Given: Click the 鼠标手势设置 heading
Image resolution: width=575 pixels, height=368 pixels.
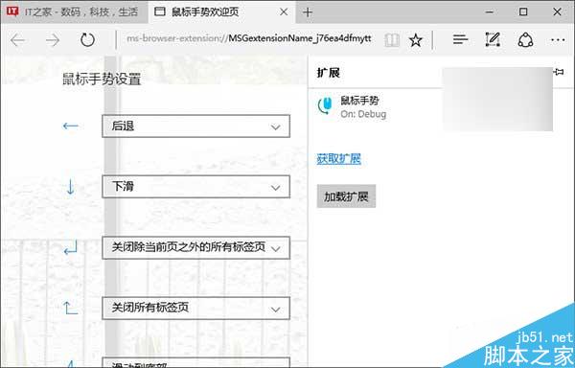Looking at the screenshot, I should 102,79.
